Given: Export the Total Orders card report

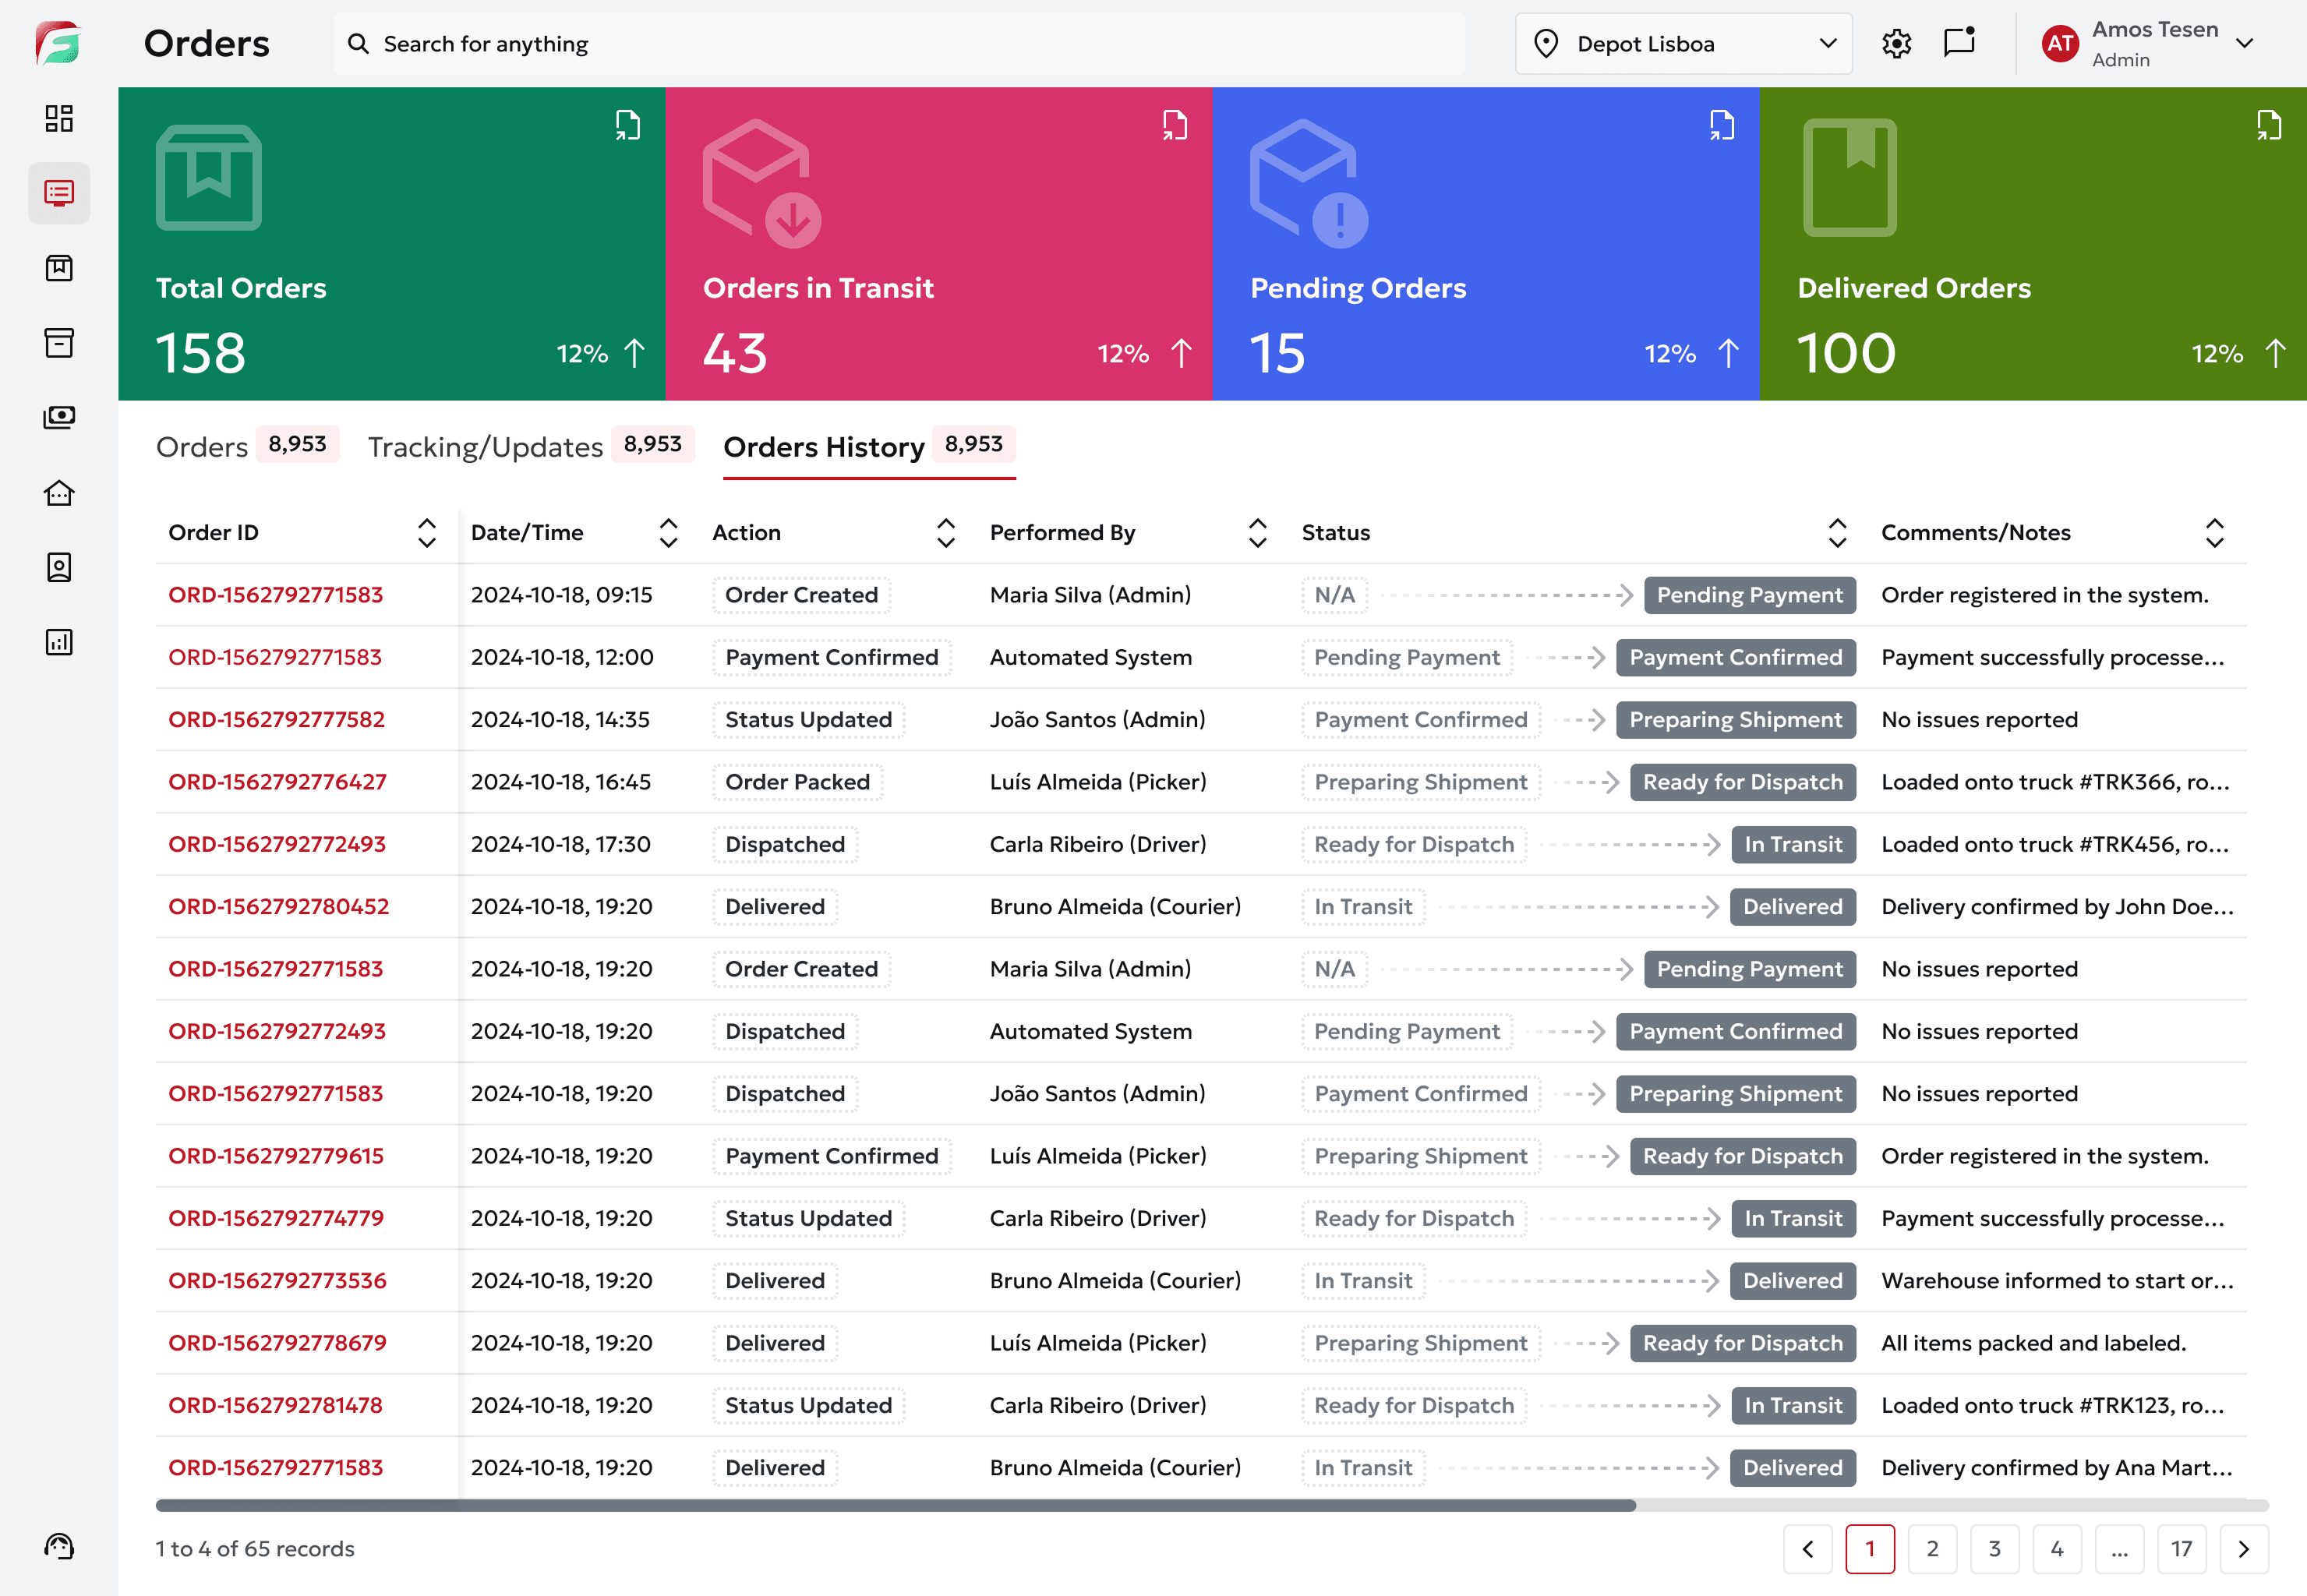Looking at the screenshot, I should (627, 125).
